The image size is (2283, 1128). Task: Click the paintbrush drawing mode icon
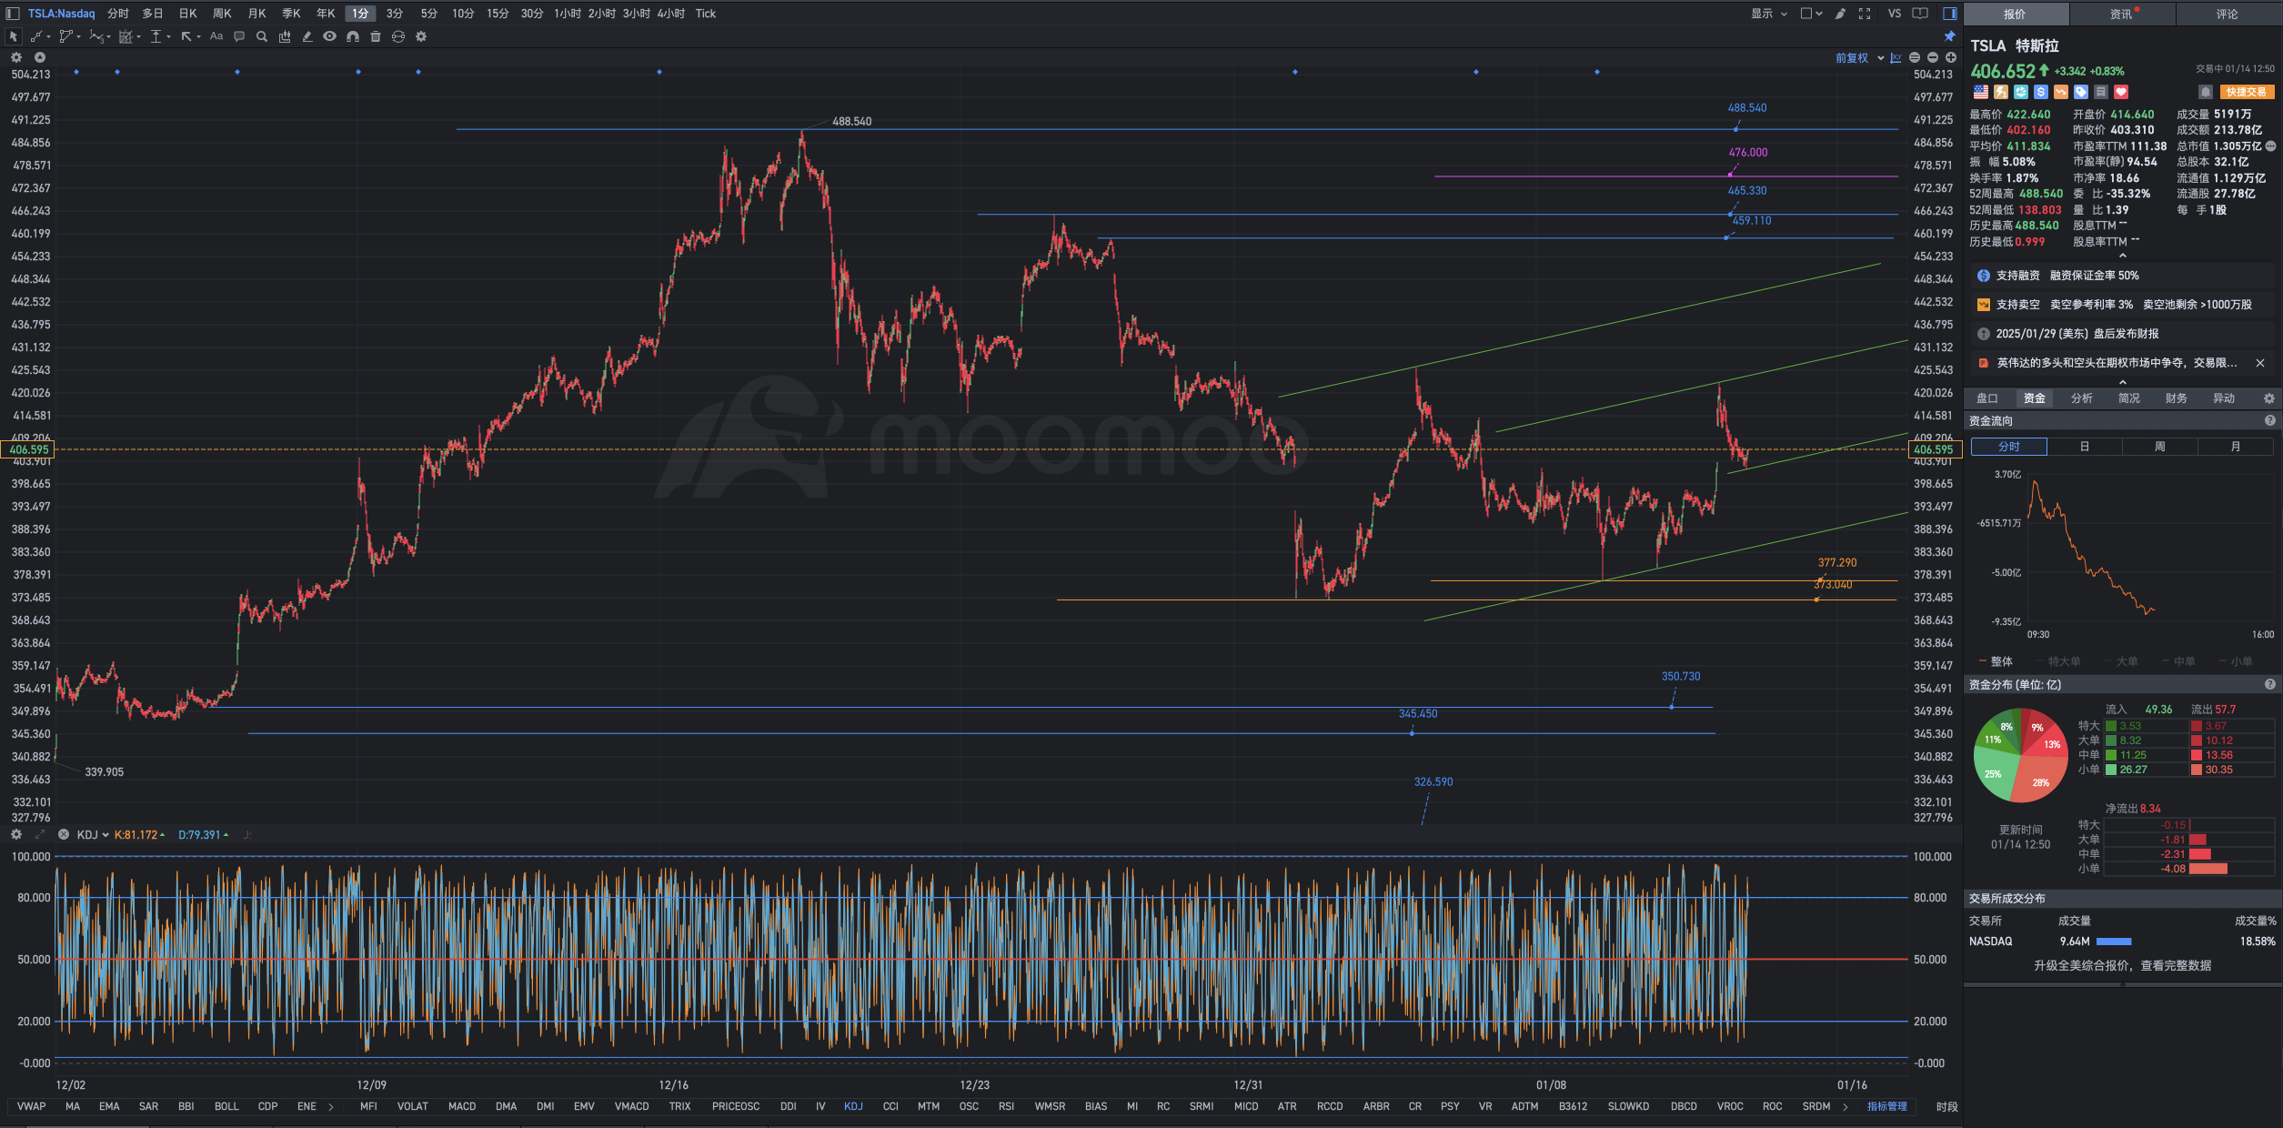pos(1840,14)
